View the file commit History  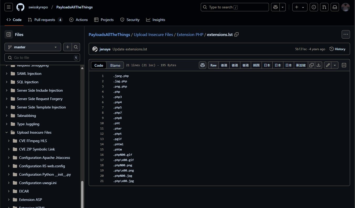pos(337,49)
